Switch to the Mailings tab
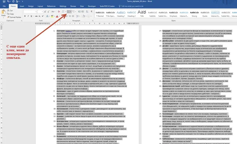 click(63, 6)
